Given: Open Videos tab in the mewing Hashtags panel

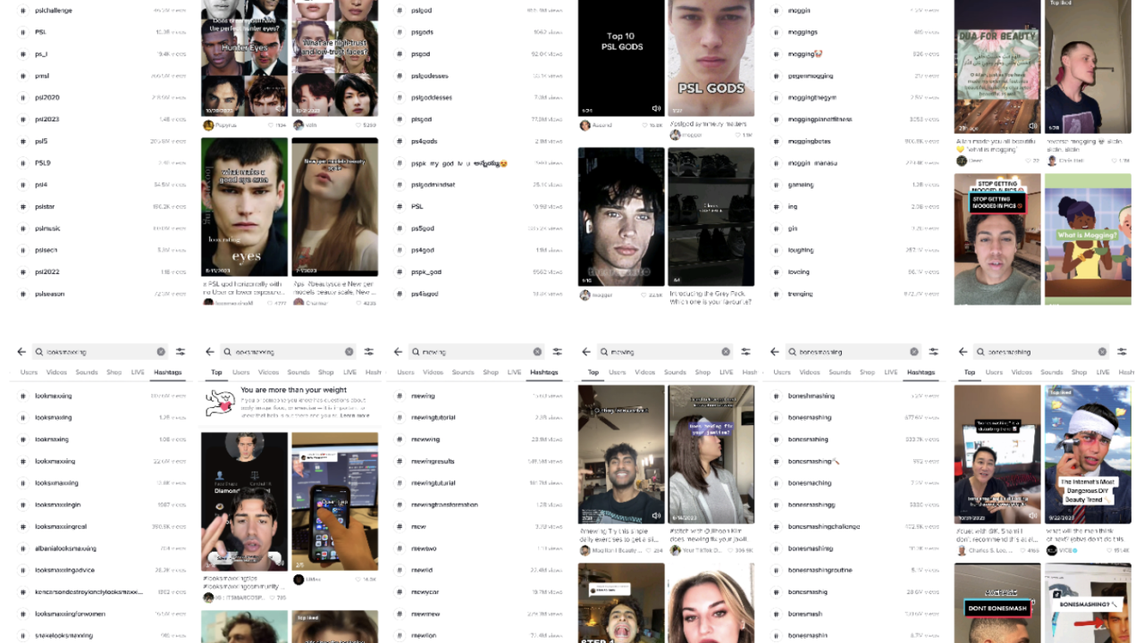Looking at the screenshot, I should (x=433, y=372).
